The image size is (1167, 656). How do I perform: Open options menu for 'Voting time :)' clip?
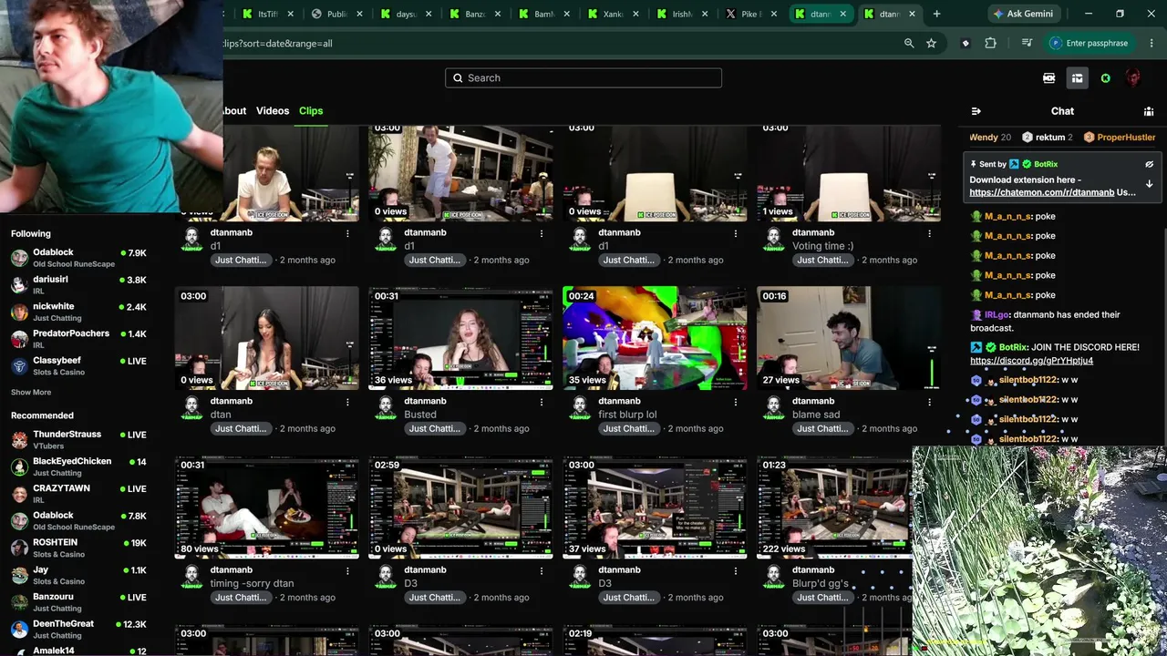(x=930, y=233)
